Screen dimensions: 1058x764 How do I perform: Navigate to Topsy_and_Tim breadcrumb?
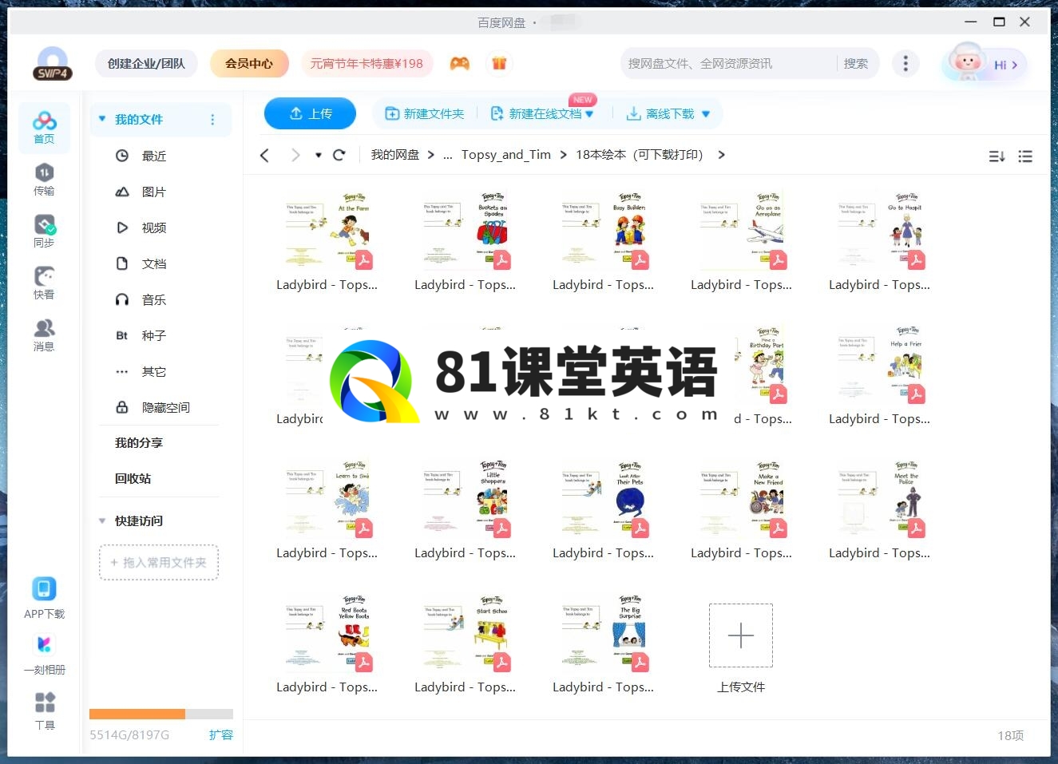pyautogui.click(x=506, y=155)
